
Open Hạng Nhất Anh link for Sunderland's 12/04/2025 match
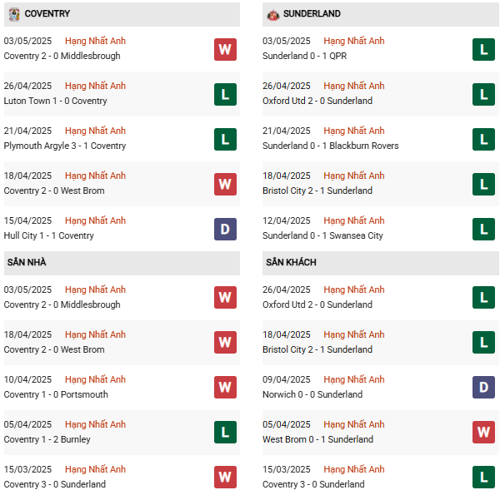coord(354,220)
